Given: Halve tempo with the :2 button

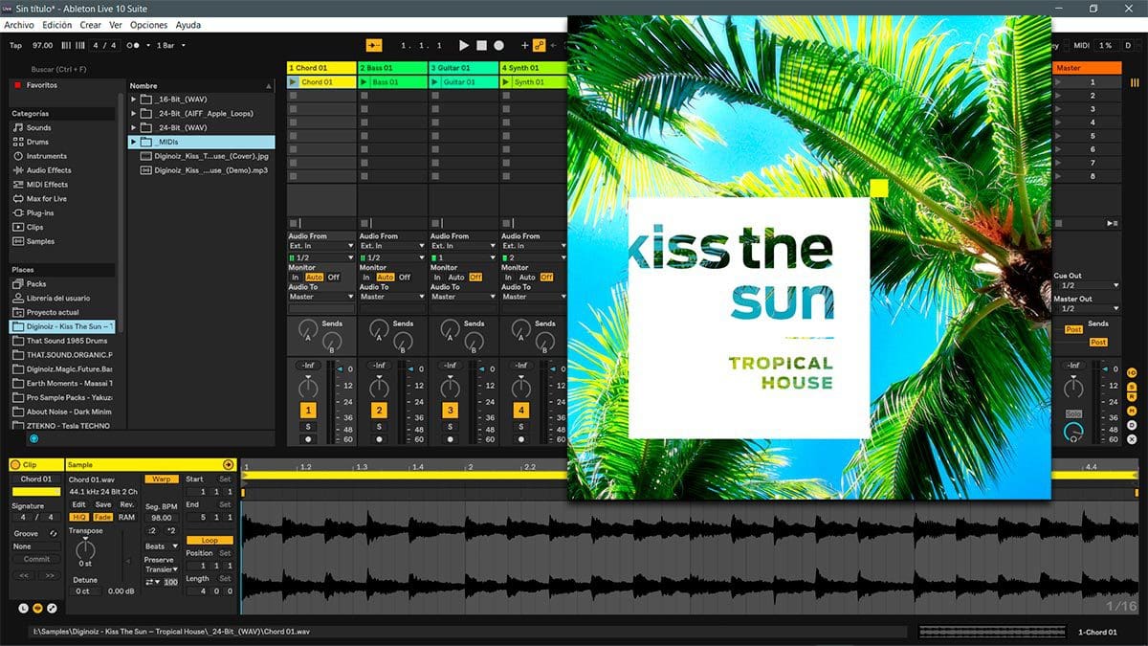Looking at the screenshot, I should [x=151, y=530].
